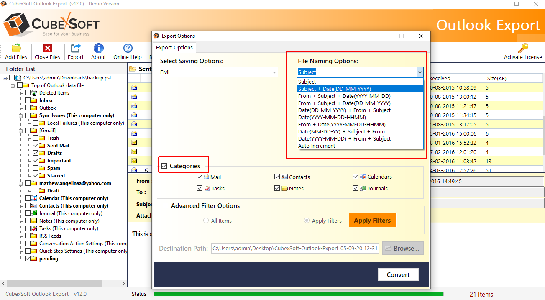This screenshot has height=300, width=545.
Task: Uncheck the Mail category checkbox
Action: pyautogui.click(x=200, y=177)
